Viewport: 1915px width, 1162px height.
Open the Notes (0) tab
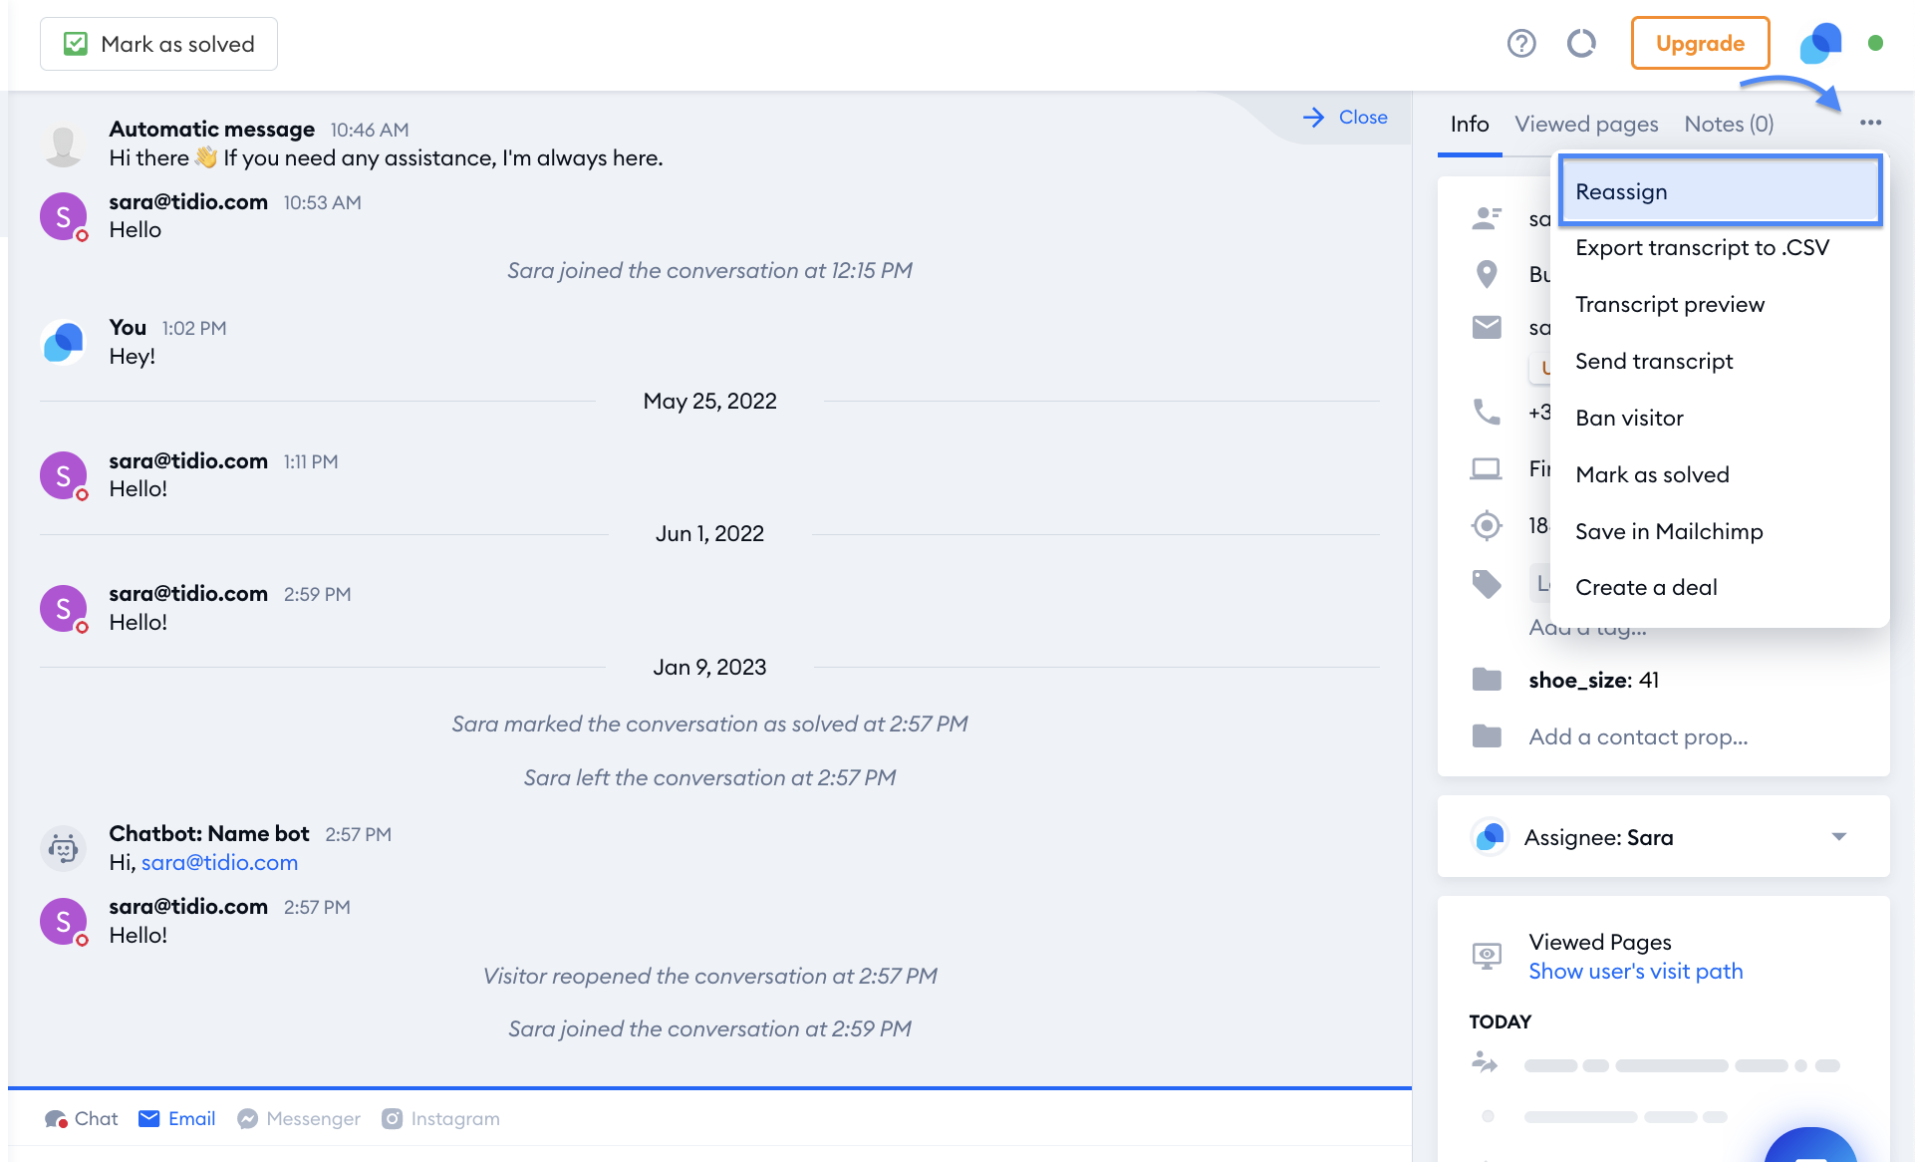pyautogui.click(x=1729, y=125)
